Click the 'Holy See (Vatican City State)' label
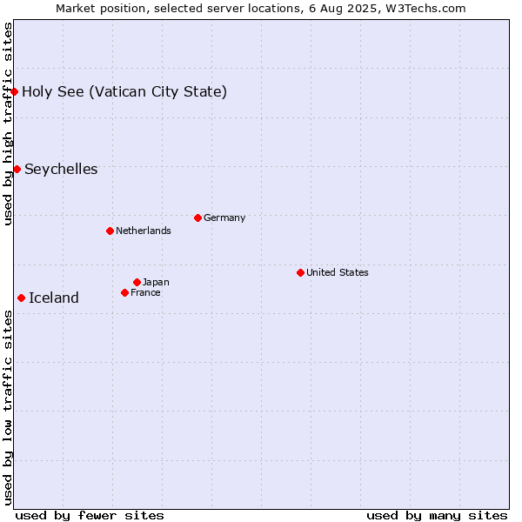 tap(124, 92)
